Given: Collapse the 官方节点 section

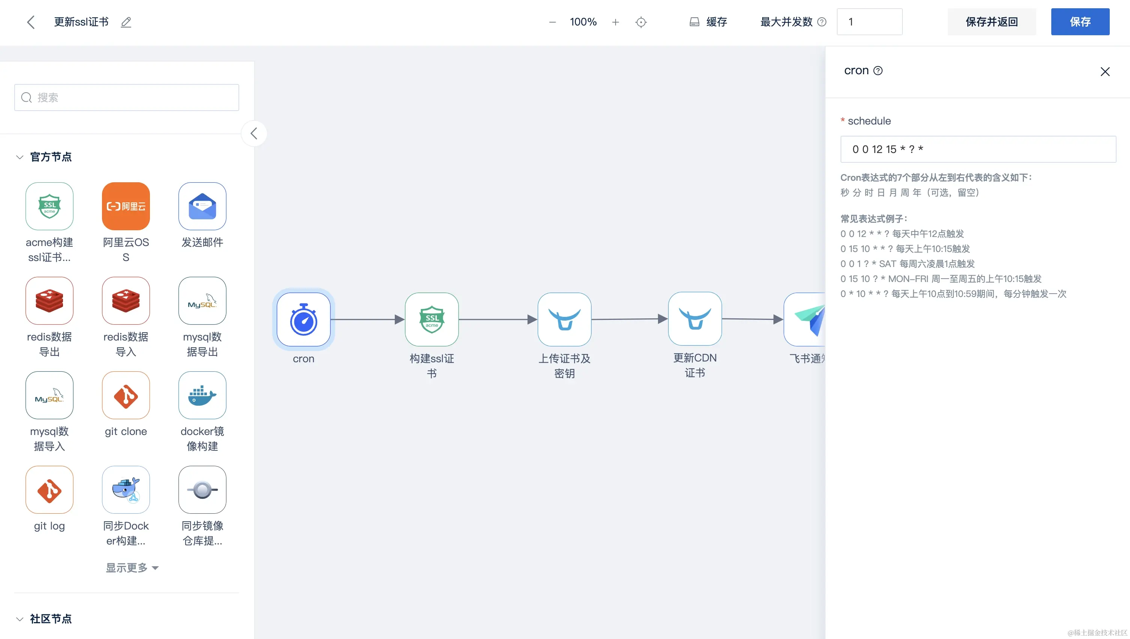Looking at the screenshot, I should [x=20, y=157].
